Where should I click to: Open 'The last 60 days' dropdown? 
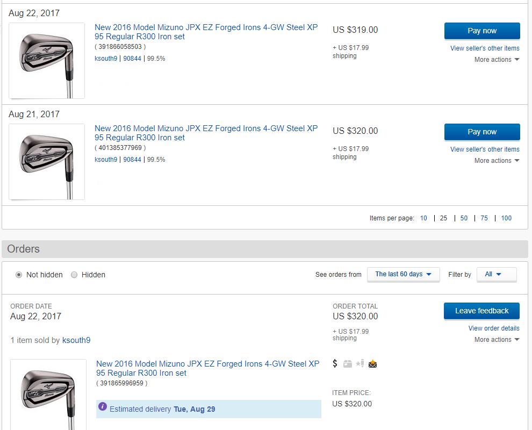coord(403,274)
